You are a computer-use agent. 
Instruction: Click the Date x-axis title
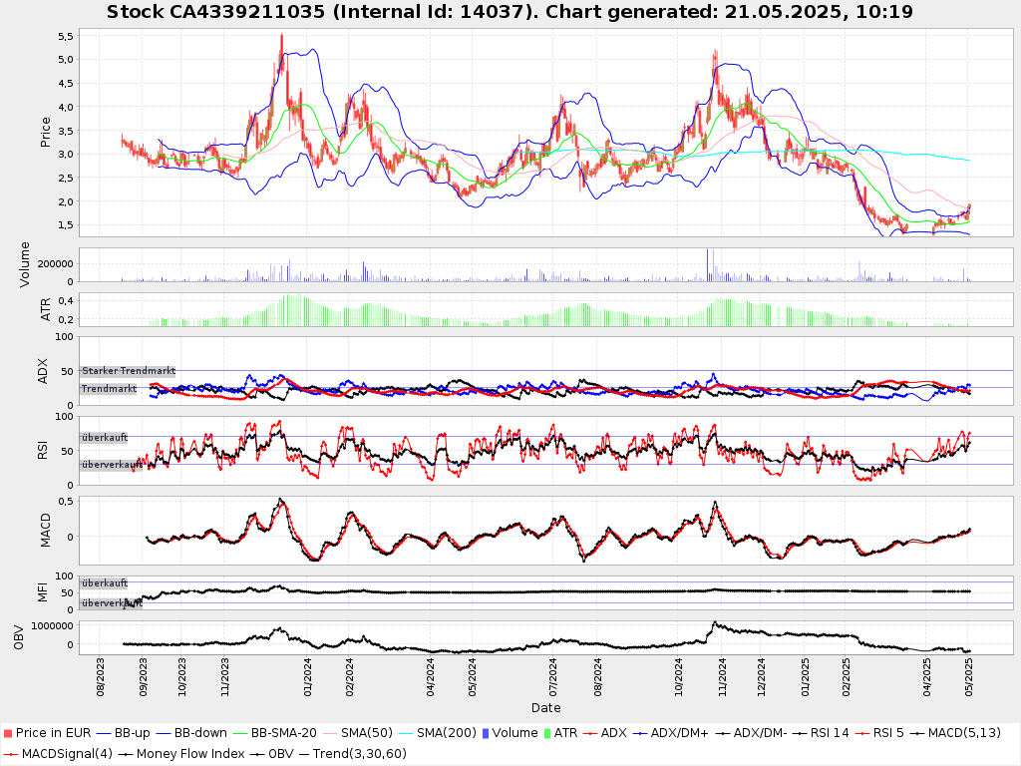point(545,707)
